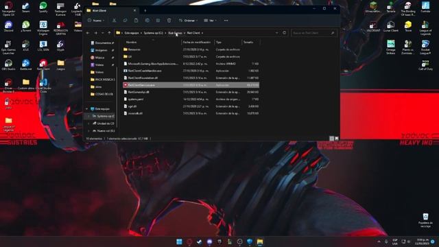Click the Rename icon in toolbar
This screenshot has height=247, width=439.
(147, 21)
